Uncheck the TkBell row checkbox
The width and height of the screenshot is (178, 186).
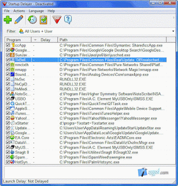tap(8, 60)
